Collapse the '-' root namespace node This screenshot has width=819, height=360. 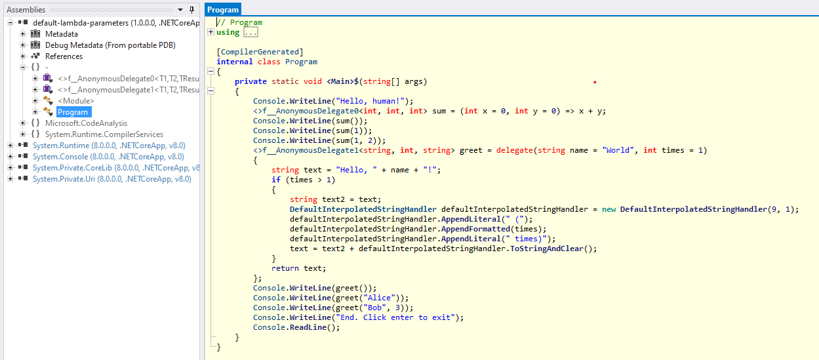pyautogui.click(x=23, y=68)
